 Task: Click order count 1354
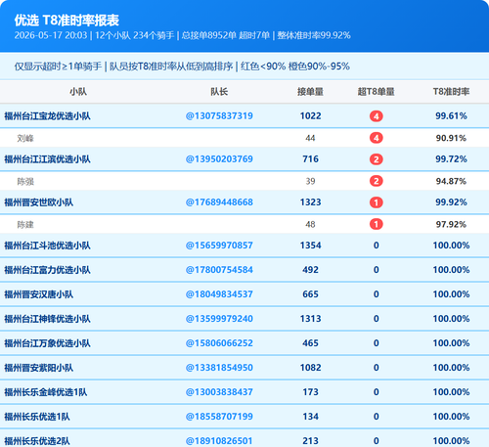tap(310, 246)
